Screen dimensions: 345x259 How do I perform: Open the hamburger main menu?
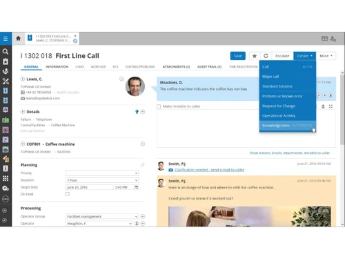[6, 39]
